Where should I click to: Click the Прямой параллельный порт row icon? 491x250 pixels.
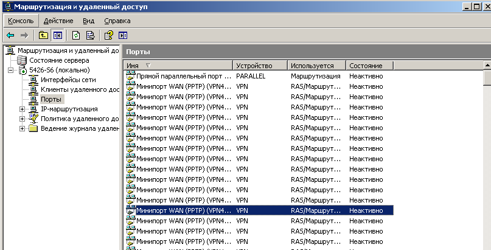(131, 76)
